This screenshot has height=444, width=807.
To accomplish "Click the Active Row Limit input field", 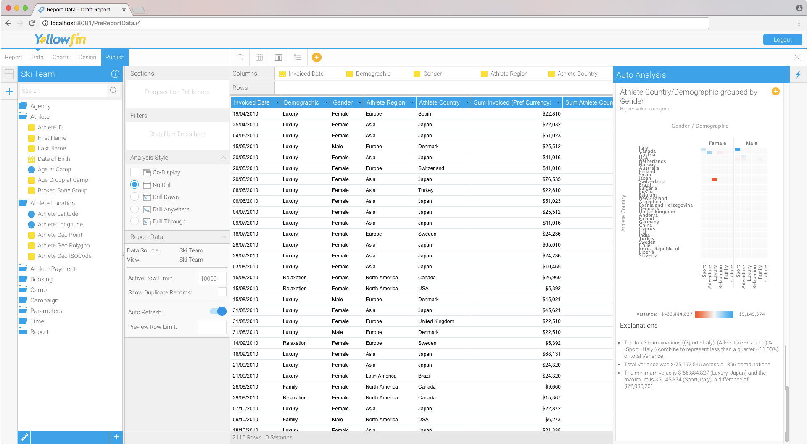I will (212, 278).
